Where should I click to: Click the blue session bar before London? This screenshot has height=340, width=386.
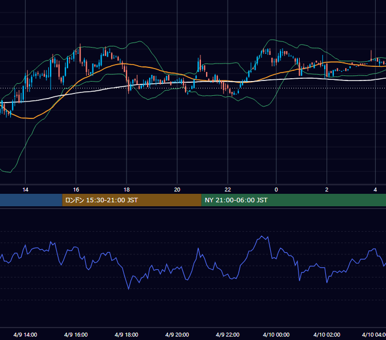tap(31, 200)
